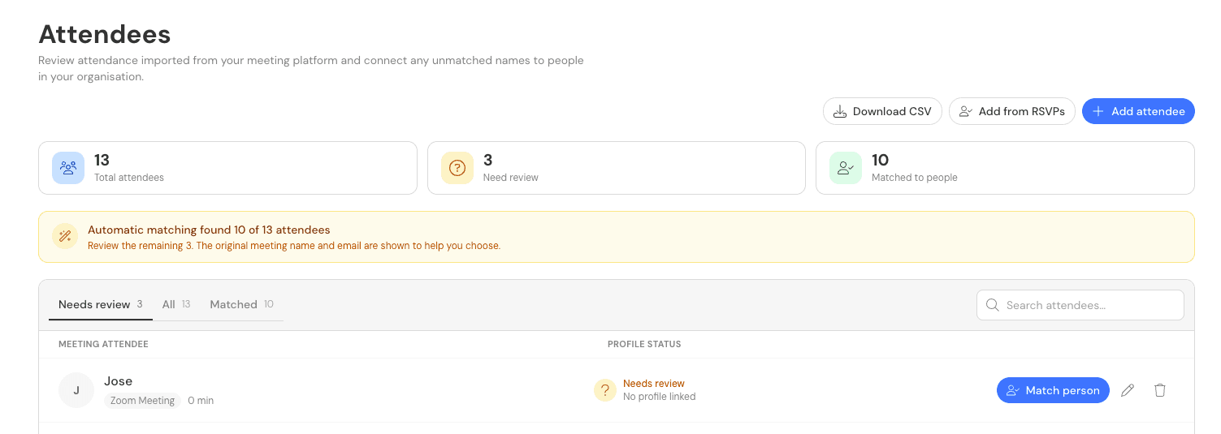Click the Profile Status column header
1221x434 pixels.
point(644,344)
